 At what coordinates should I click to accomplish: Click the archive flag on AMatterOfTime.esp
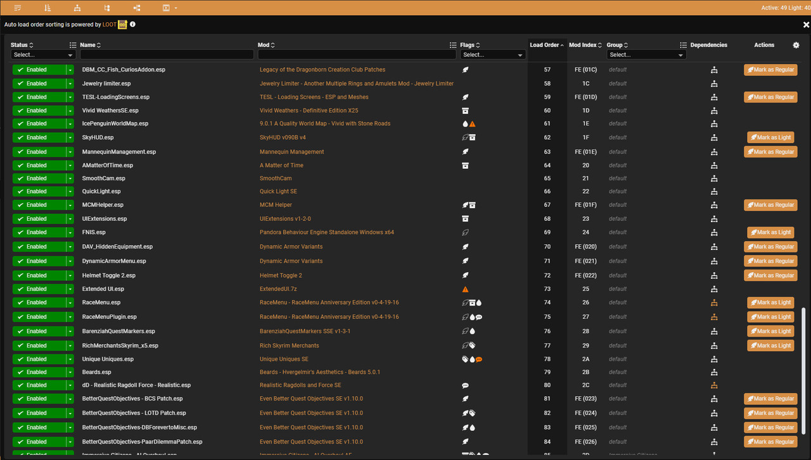(466, 166)
